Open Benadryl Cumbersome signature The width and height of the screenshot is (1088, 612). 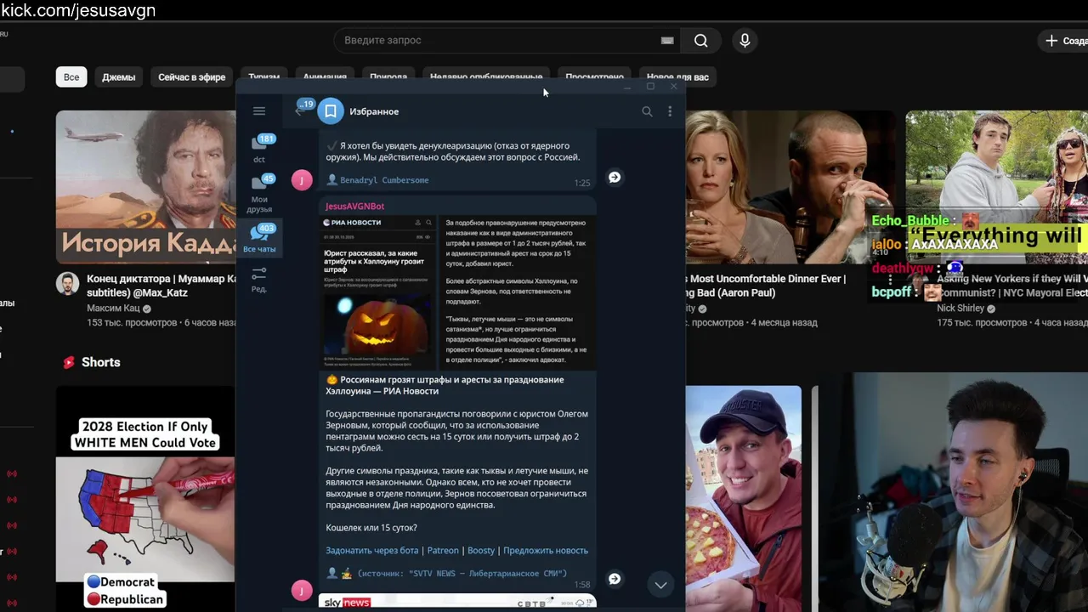tap(384, 180)
